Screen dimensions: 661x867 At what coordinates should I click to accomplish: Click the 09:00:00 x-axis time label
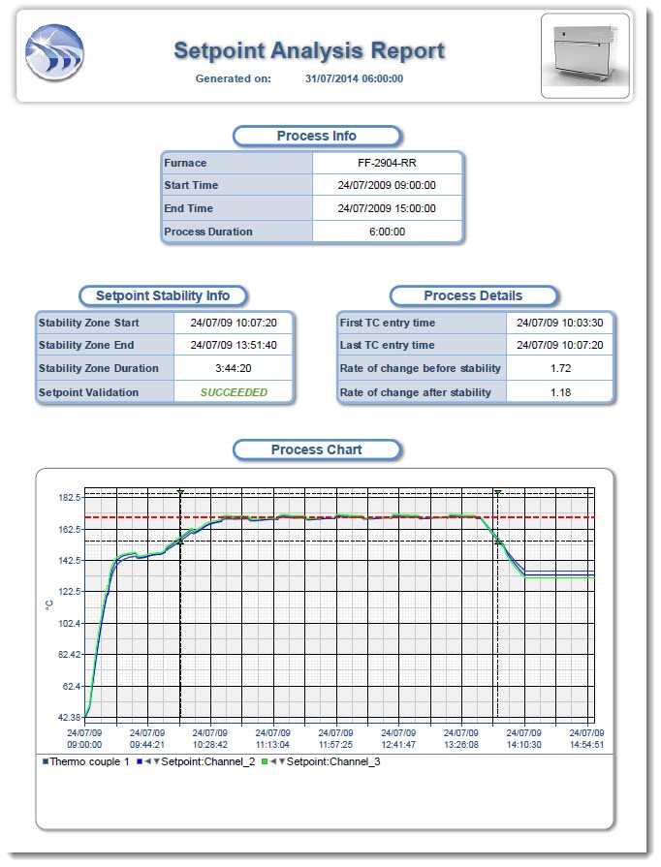(x=84, y=744)
